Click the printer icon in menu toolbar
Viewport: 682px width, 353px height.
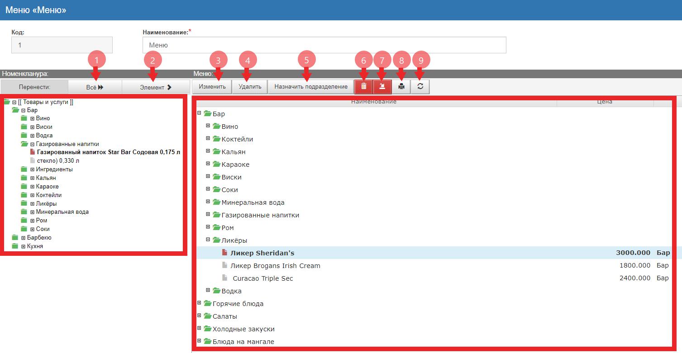(401, 86)
